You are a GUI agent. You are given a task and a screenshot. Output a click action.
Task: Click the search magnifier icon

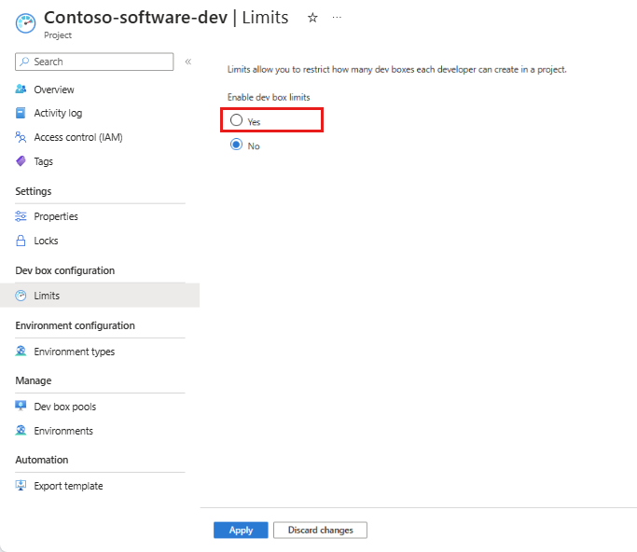pos(24,62)
